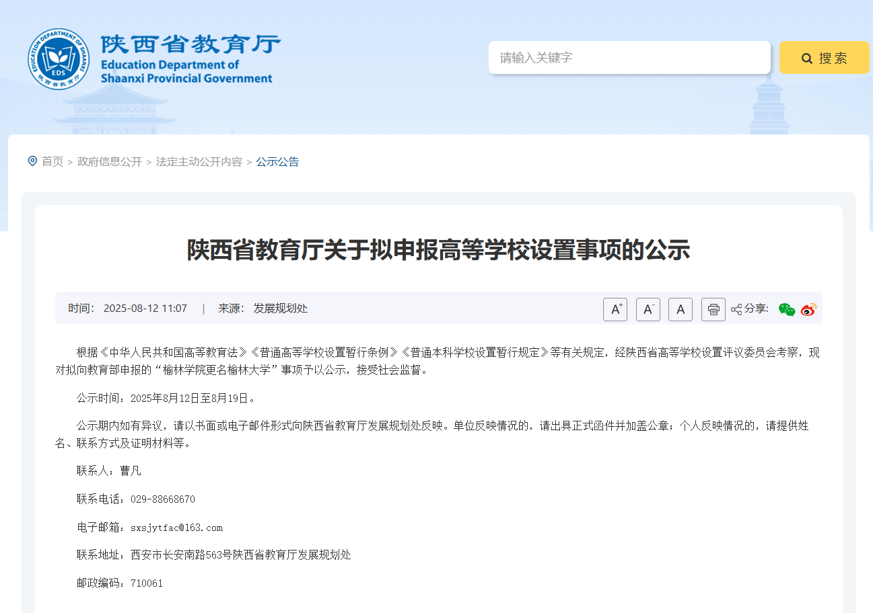
Task: Open the 公示公告 breadcrumb entry
Action: (278, 161)
